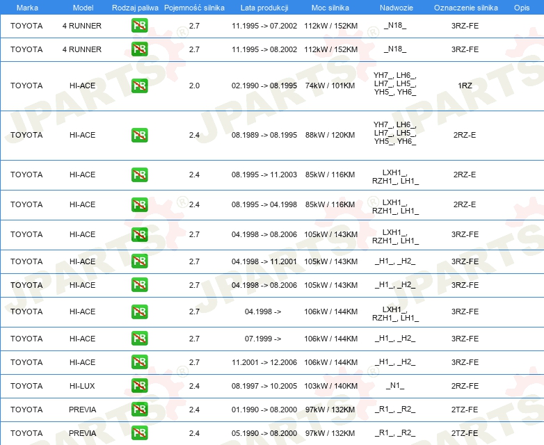Click the 08.1995 -> 04.1998 date cell
Screen dimensions: 544x445
click(x=264, y=204)
